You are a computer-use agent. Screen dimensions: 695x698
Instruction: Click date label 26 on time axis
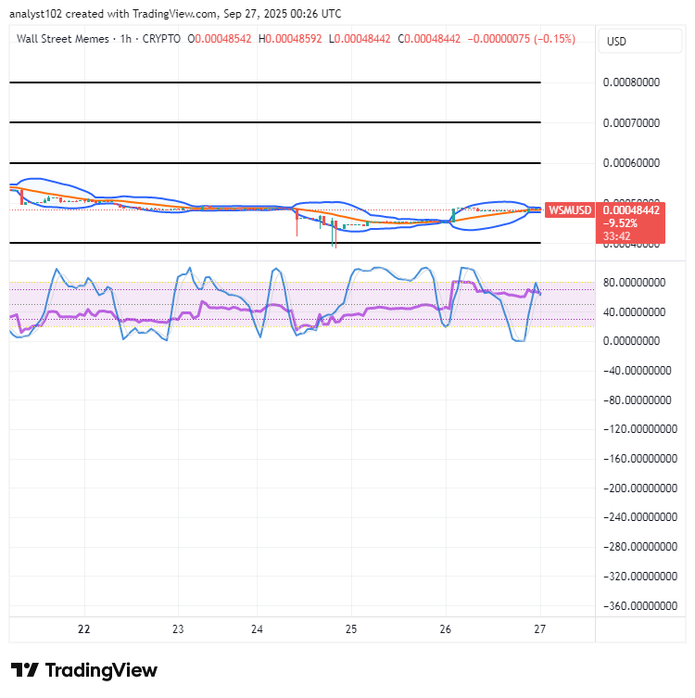[446, 629]
